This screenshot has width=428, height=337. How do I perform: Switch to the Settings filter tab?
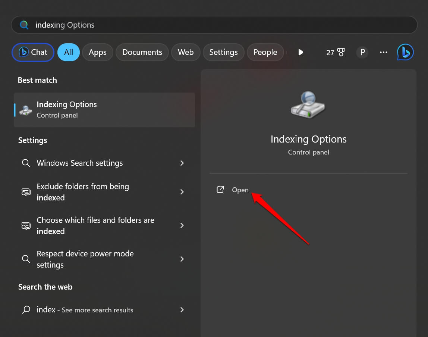point(223,52)
